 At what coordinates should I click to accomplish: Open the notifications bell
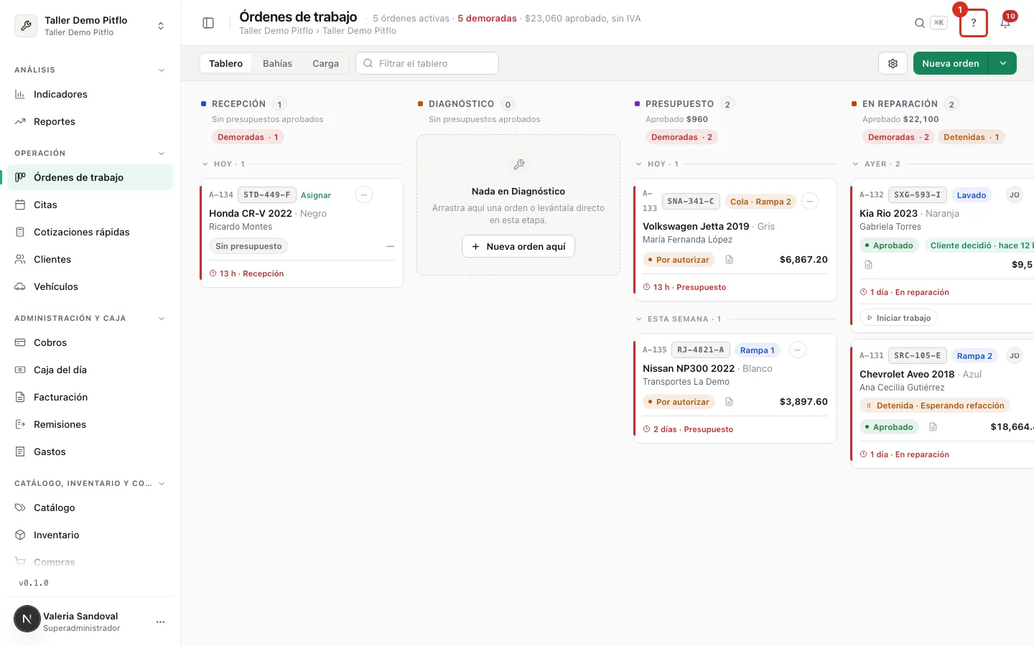1005,23
